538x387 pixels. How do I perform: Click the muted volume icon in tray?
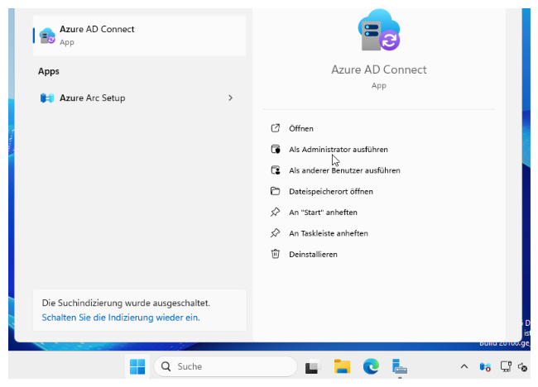click(x=523, y=366)
